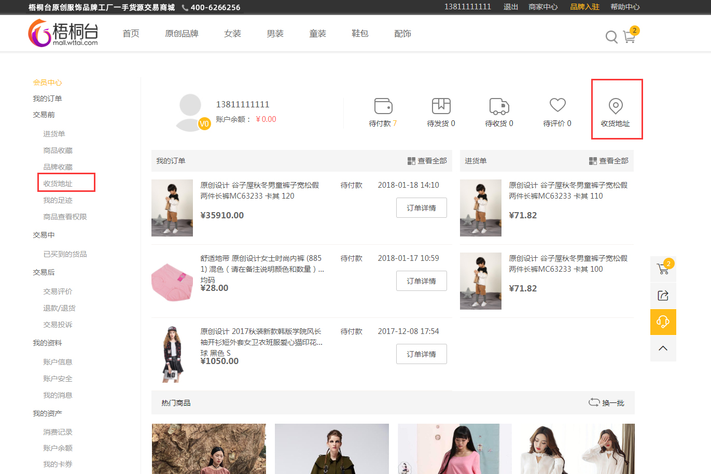Open 原创品牌 navigation menu item

182,34
